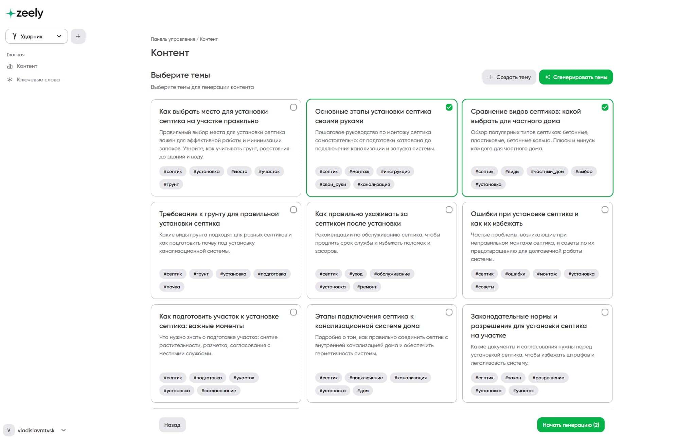Click the Назад button
Viewport: 693px width, 438px height.
point(172,425)
